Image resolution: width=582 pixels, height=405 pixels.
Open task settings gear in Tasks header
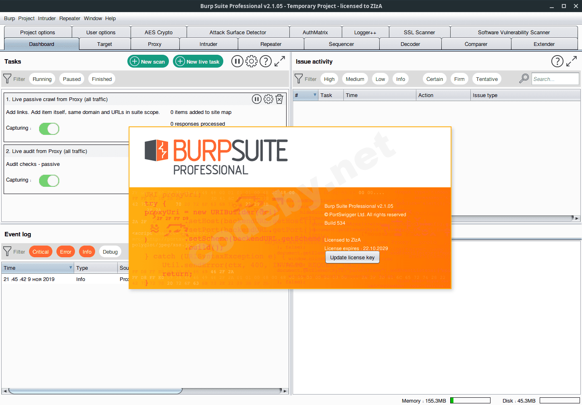pyautogui.click(x=252, y=61)
